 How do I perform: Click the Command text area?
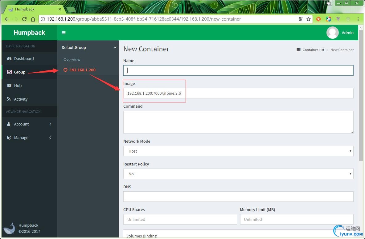tap(238, 122)
